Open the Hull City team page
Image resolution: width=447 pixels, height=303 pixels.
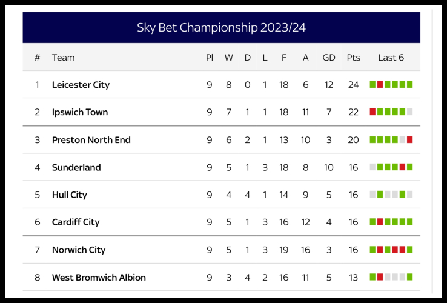[69, 195]
